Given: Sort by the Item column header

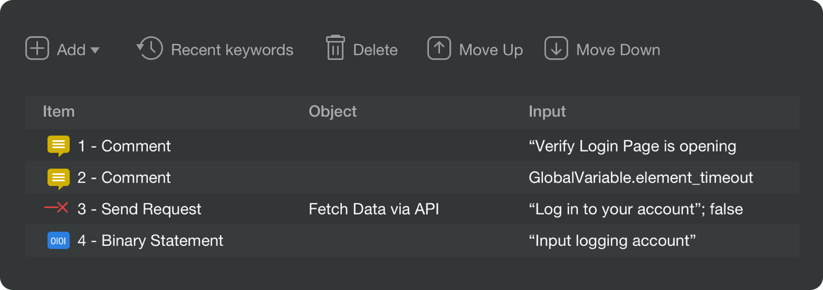Looking at the screenshot, I should 58,111.
